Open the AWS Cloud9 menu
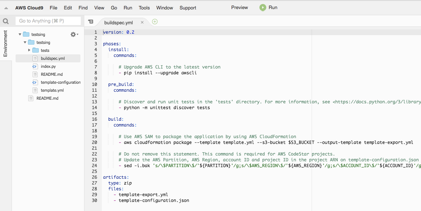The image size is (421, 211). (29, 8)
